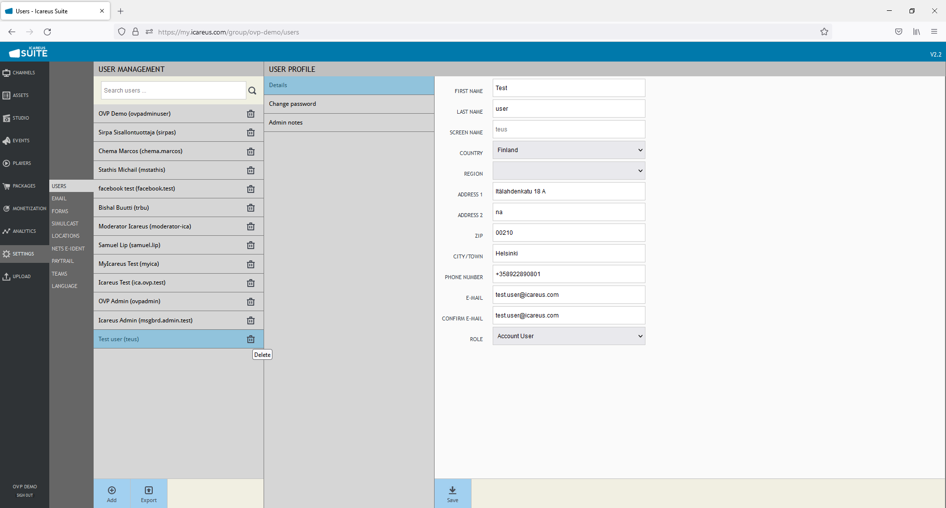Open the Admin notes tab
946x508 pixels.
[286, 123]
